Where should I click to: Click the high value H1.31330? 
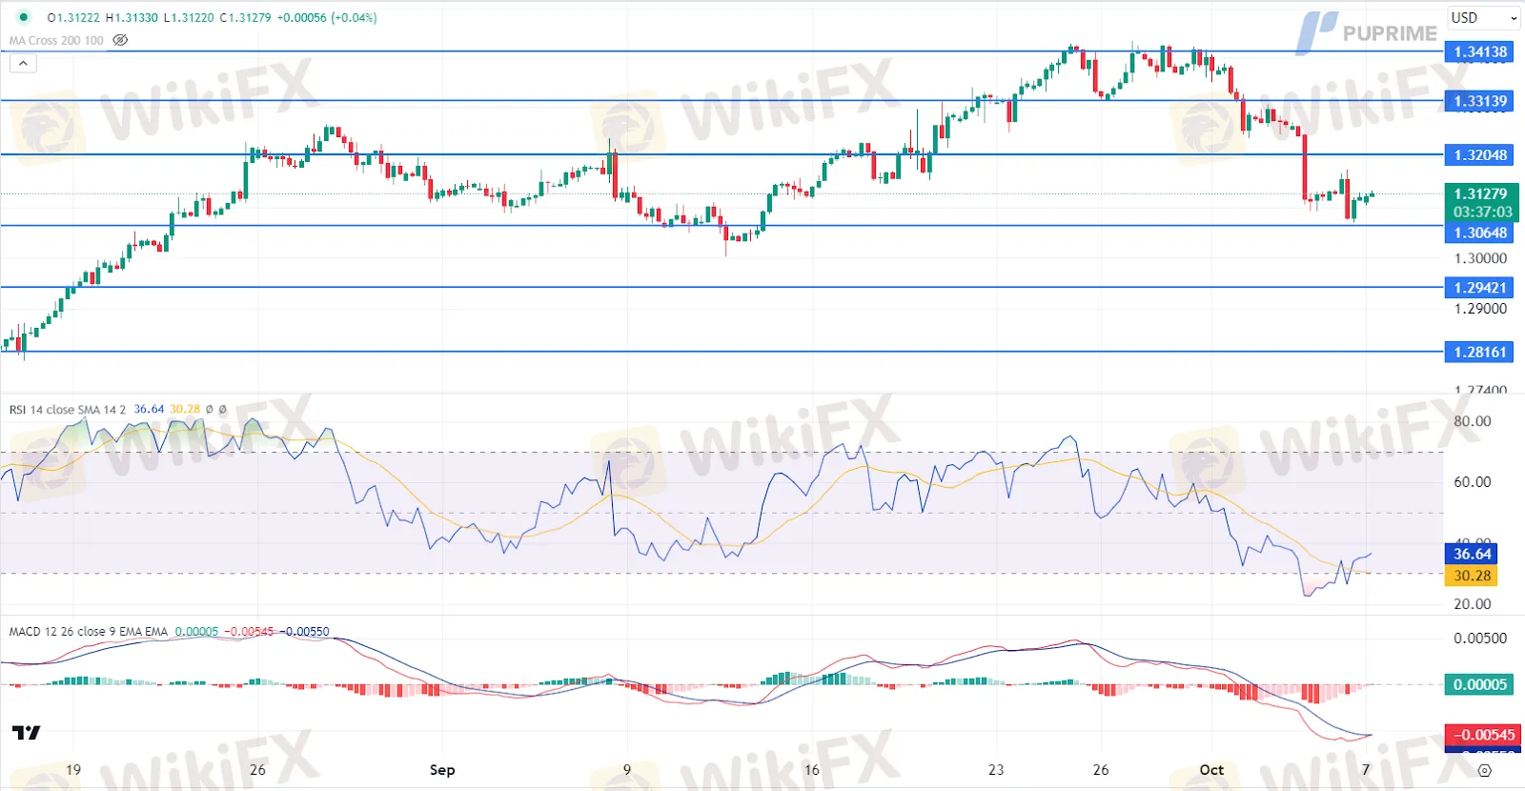[132, 17]
